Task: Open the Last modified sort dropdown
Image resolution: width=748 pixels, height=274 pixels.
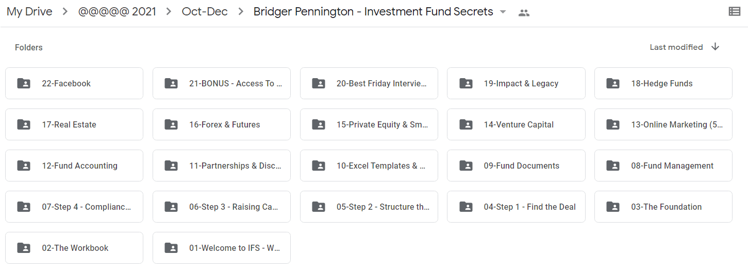Action: 676,47
